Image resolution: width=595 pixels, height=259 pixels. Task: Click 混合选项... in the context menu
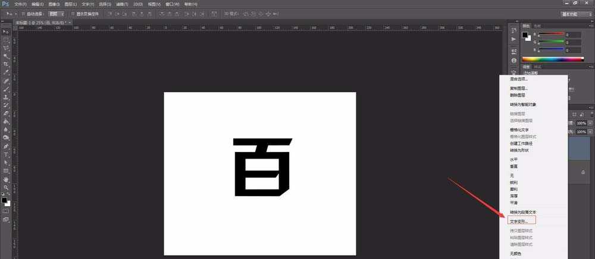coord(519,78)
